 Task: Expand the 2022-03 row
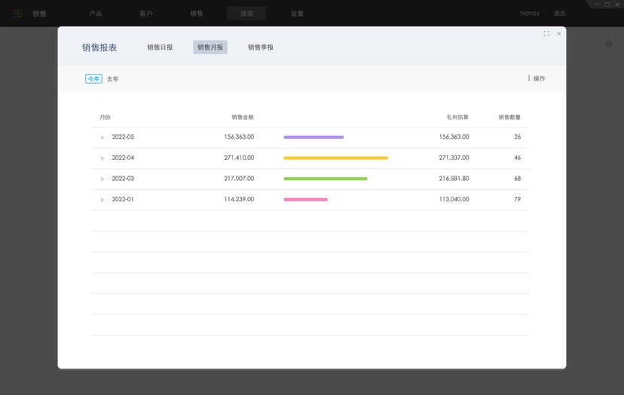point(102,179)
